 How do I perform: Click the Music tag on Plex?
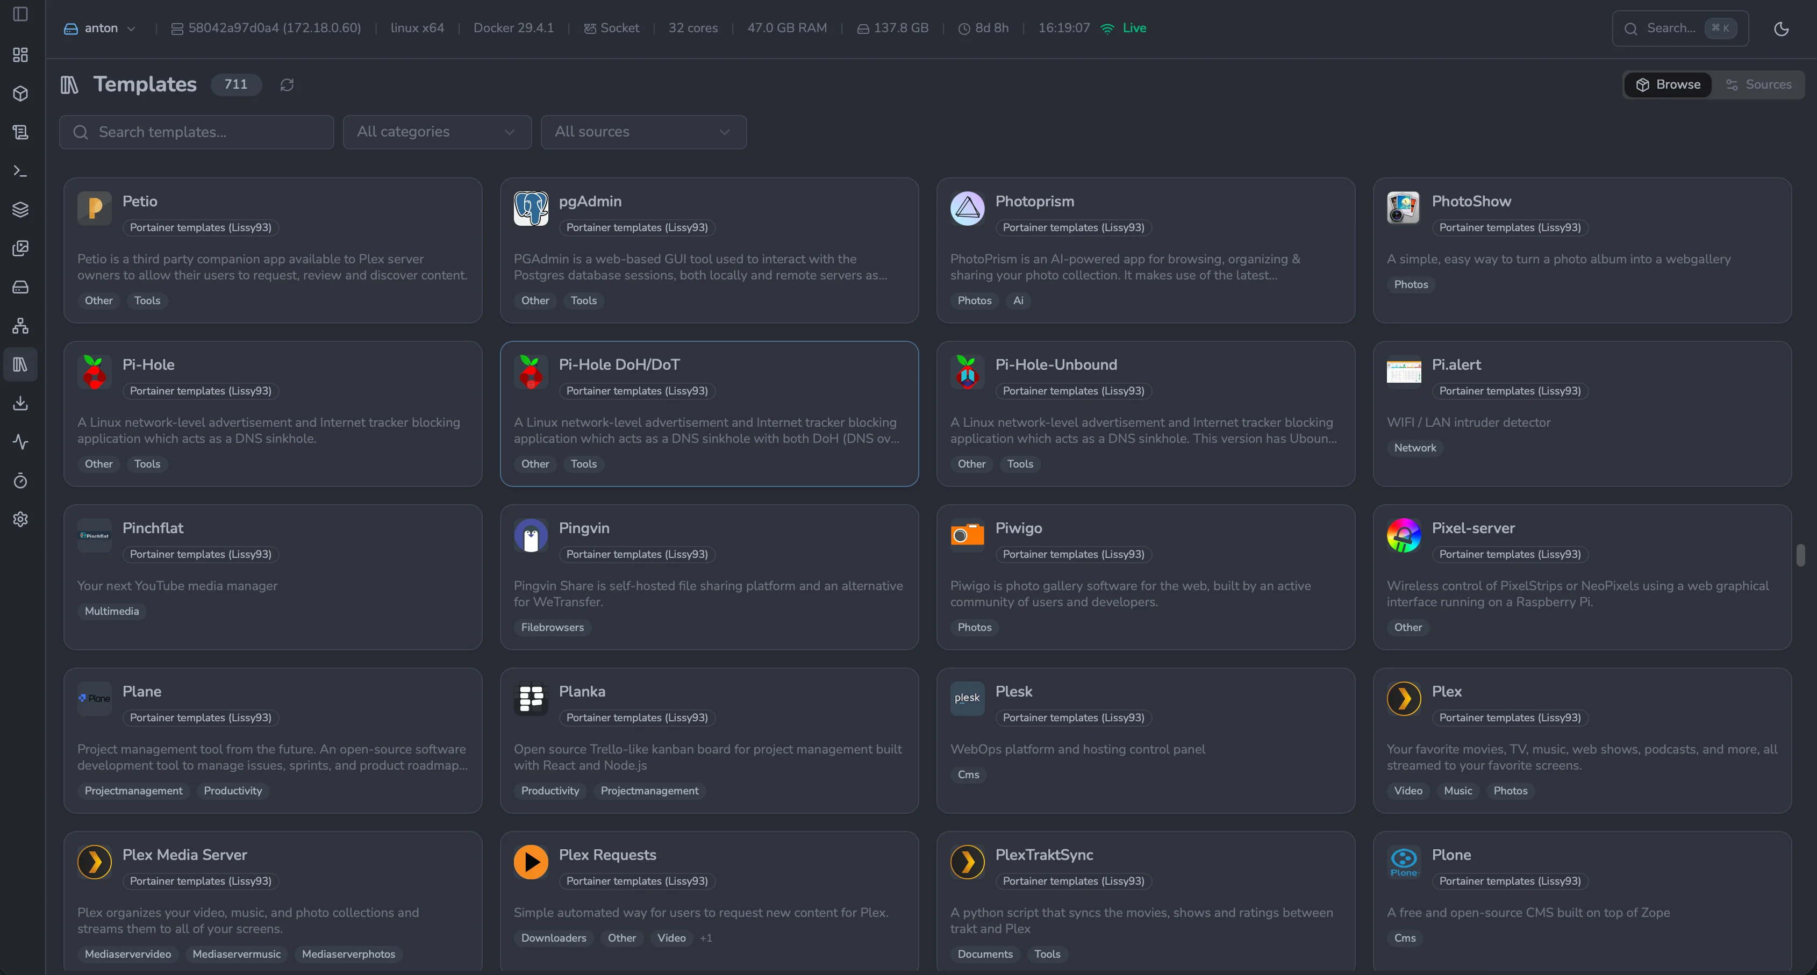coord(1457,791)
